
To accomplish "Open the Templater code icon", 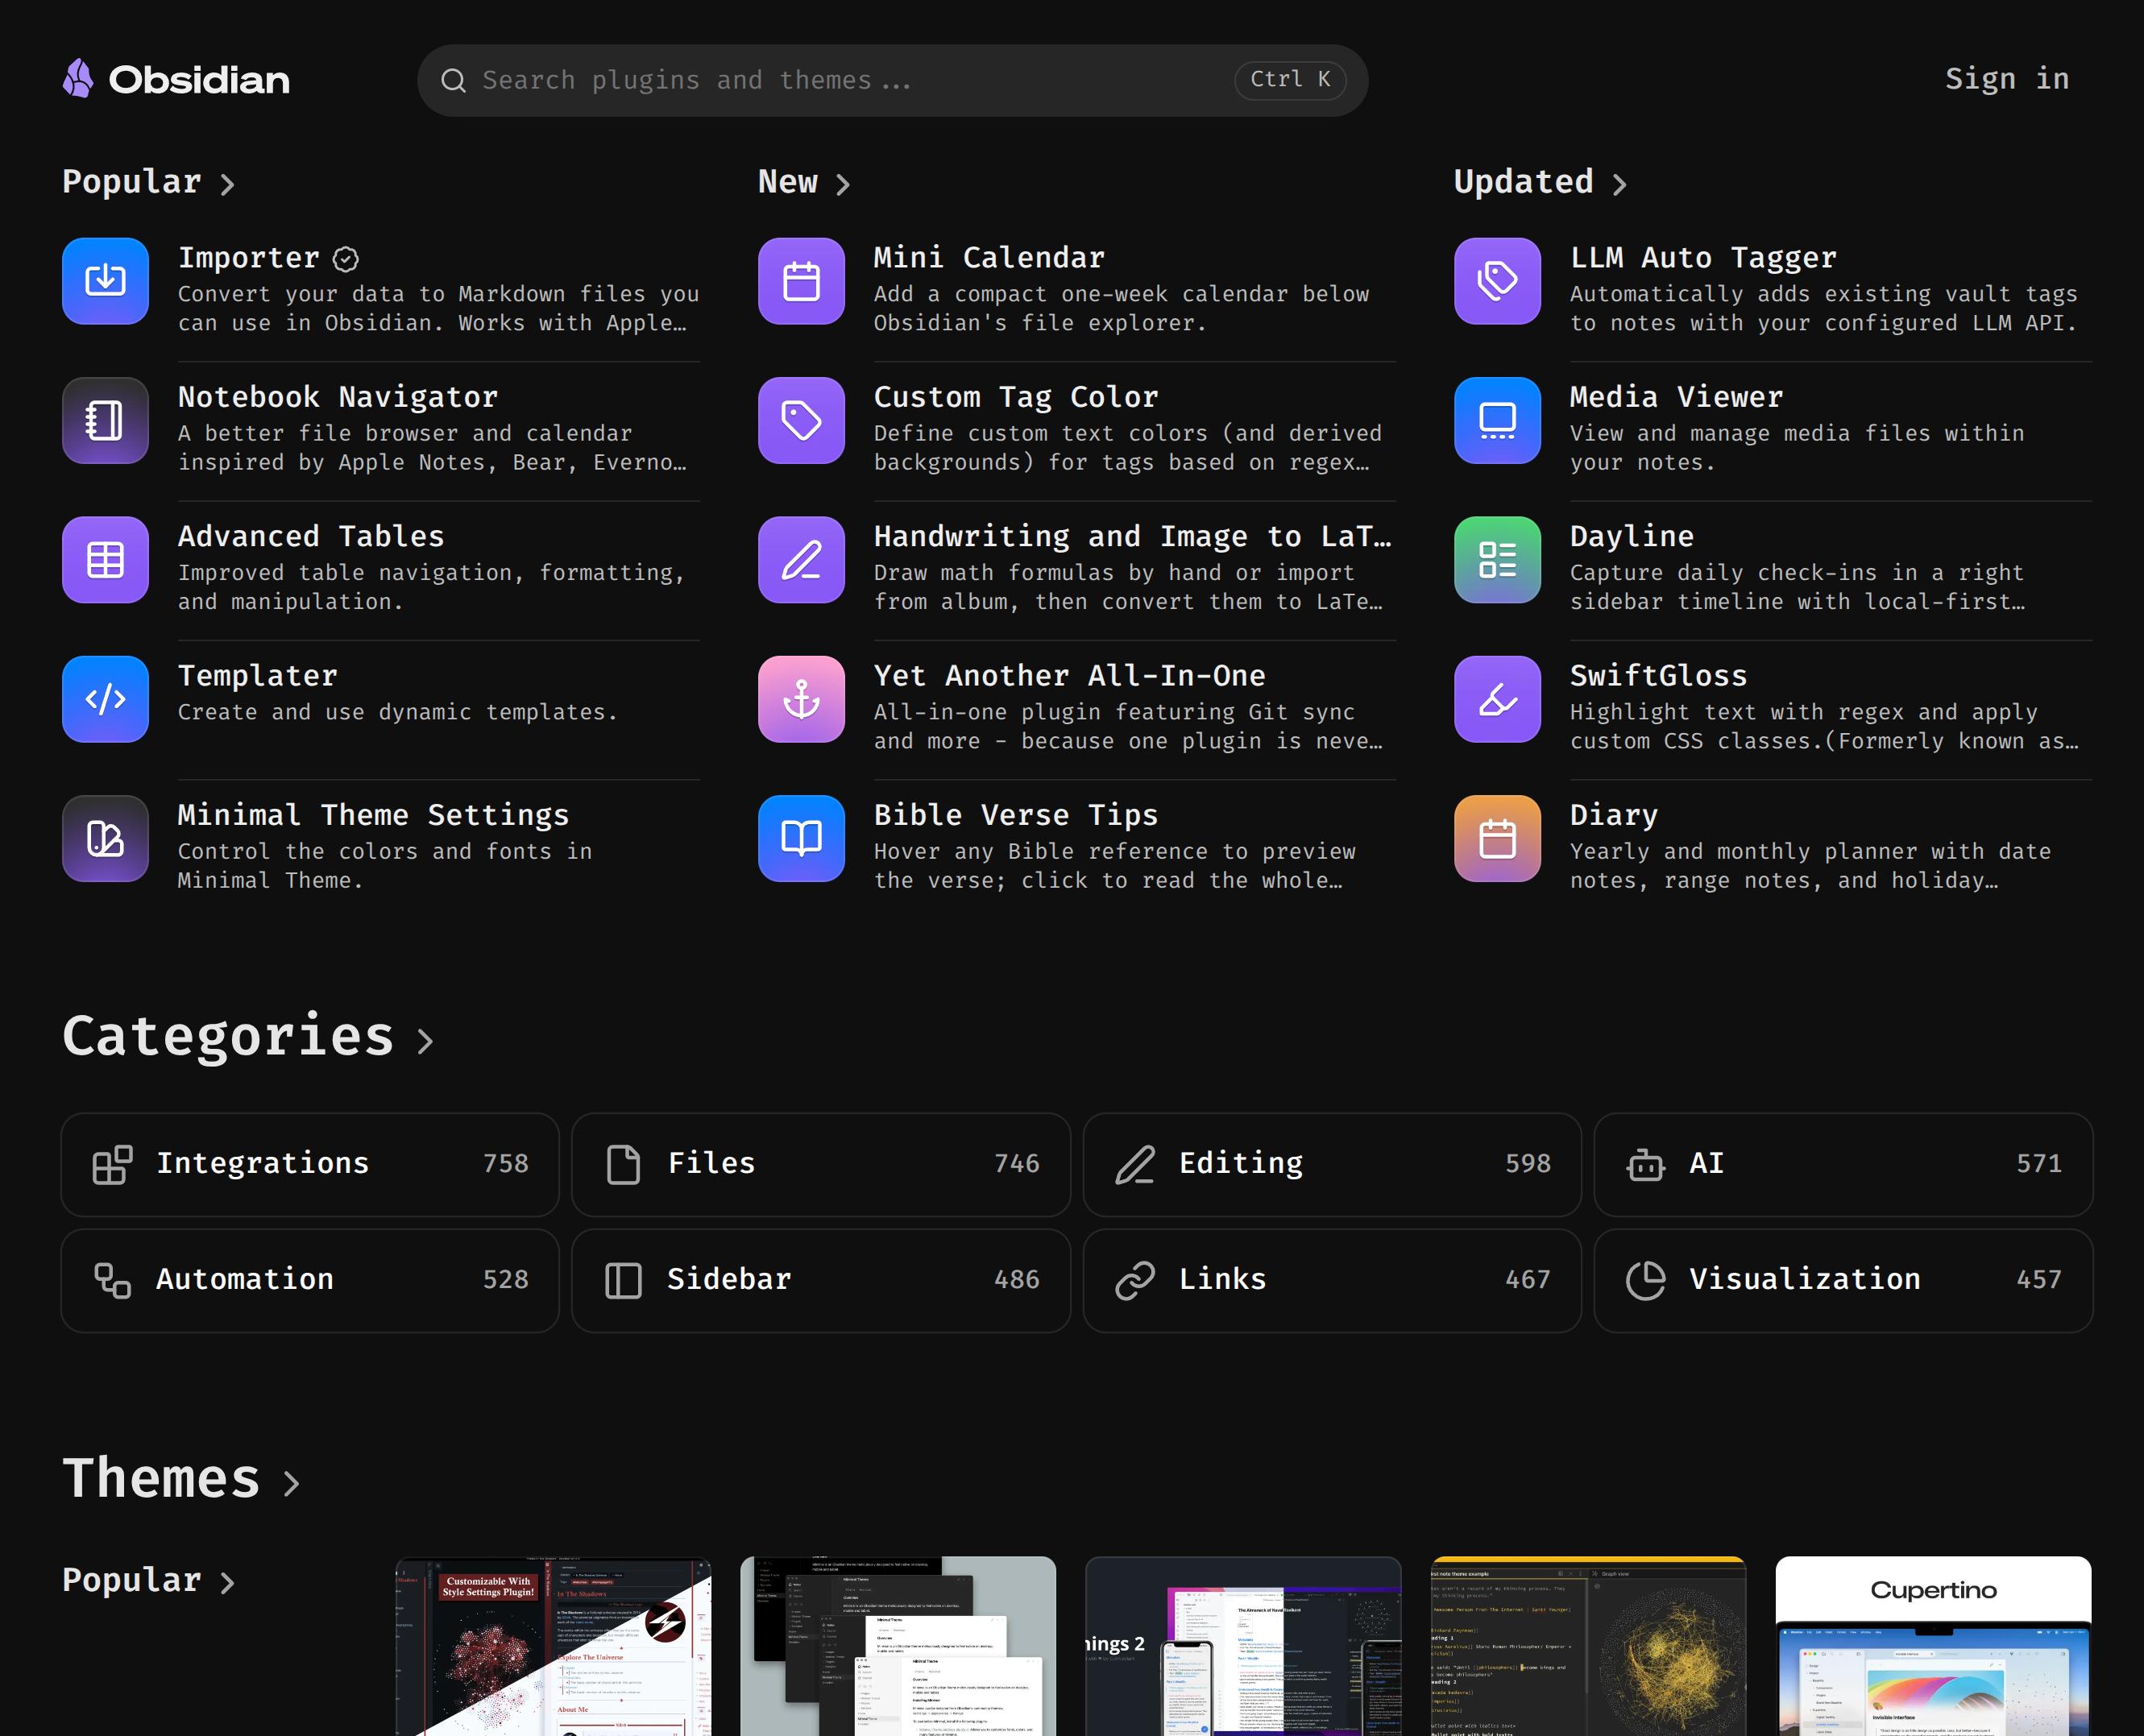I will click(105, 699).
